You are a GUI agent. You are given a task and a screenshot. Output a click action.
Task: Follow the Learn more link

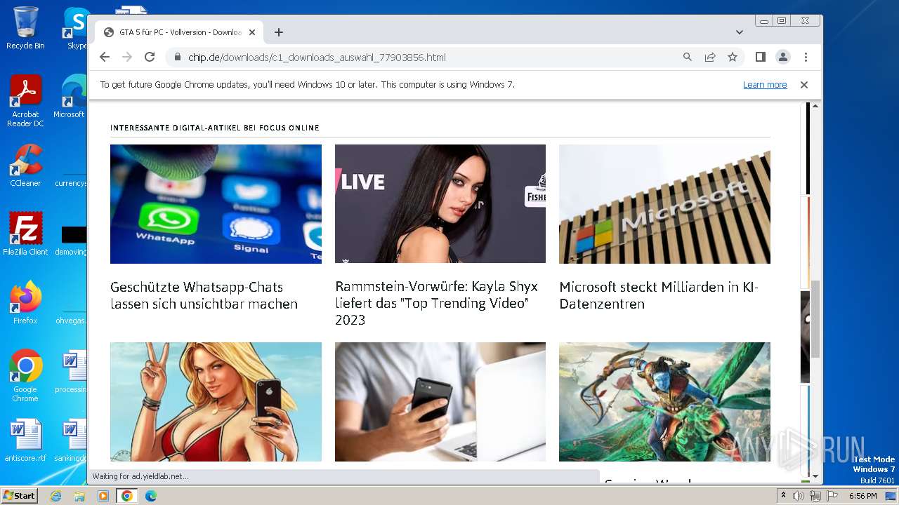pyautogui.click(x=765, y=85)
